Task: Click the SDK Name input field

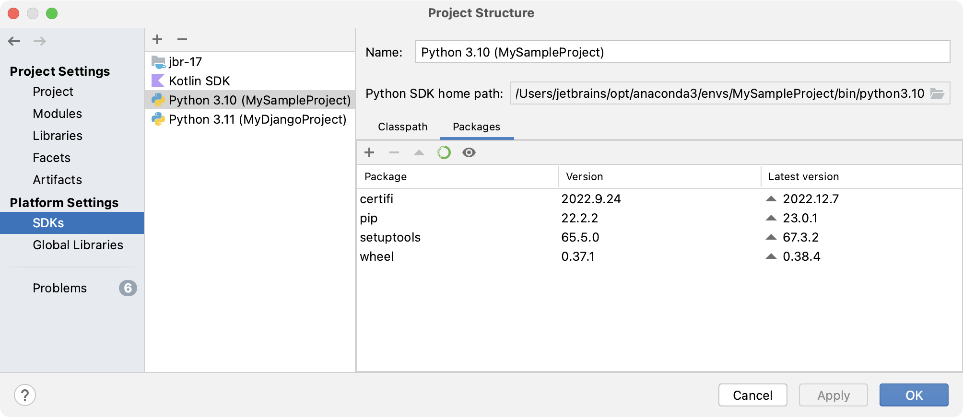Action: 681,52
